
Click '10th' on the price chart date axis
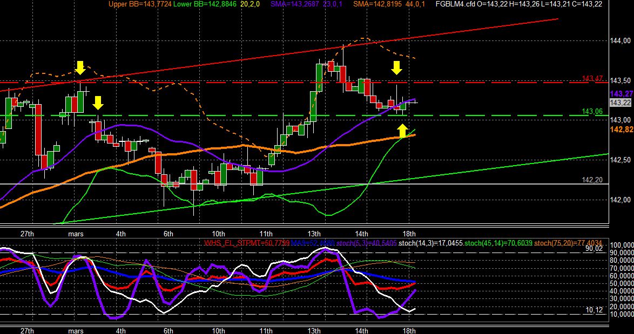coord(218,234)
